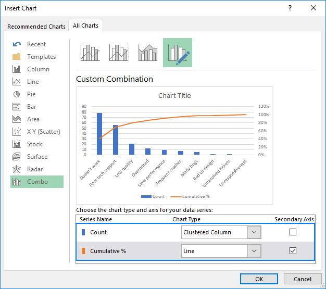Screen dimensions: 326x289
Task: Click the orange Cumulative % series swatch
Action: coord(83,251)
